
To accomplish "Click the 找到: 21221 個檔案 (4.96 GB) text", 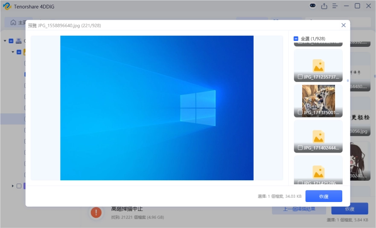I will point(138,217).
